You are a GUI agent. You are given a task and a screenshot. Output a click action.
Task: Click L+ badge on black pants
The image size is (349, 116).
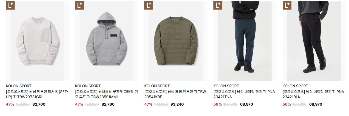[x=287, y=5]
